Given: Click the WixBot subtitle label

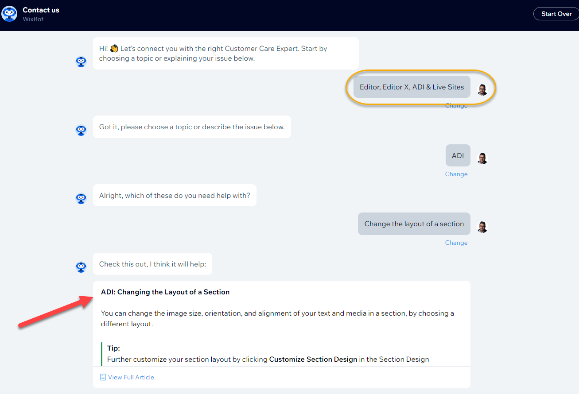Looking at the screenshot, I should click(33, 19).
